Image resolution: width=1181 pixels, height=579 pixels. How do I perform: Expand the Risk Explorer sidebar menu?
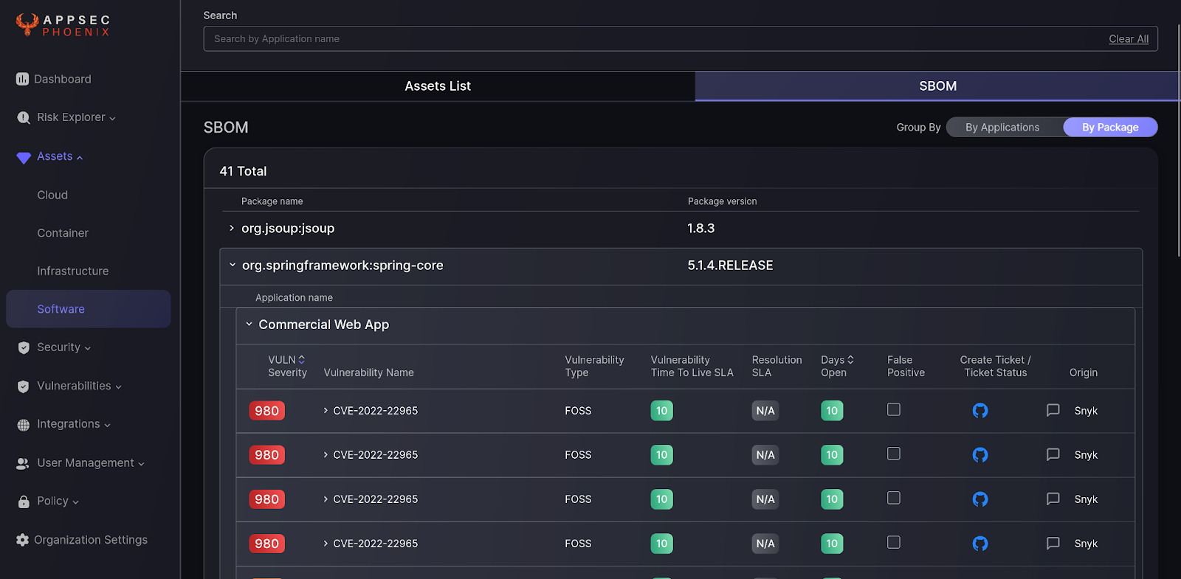71,117
